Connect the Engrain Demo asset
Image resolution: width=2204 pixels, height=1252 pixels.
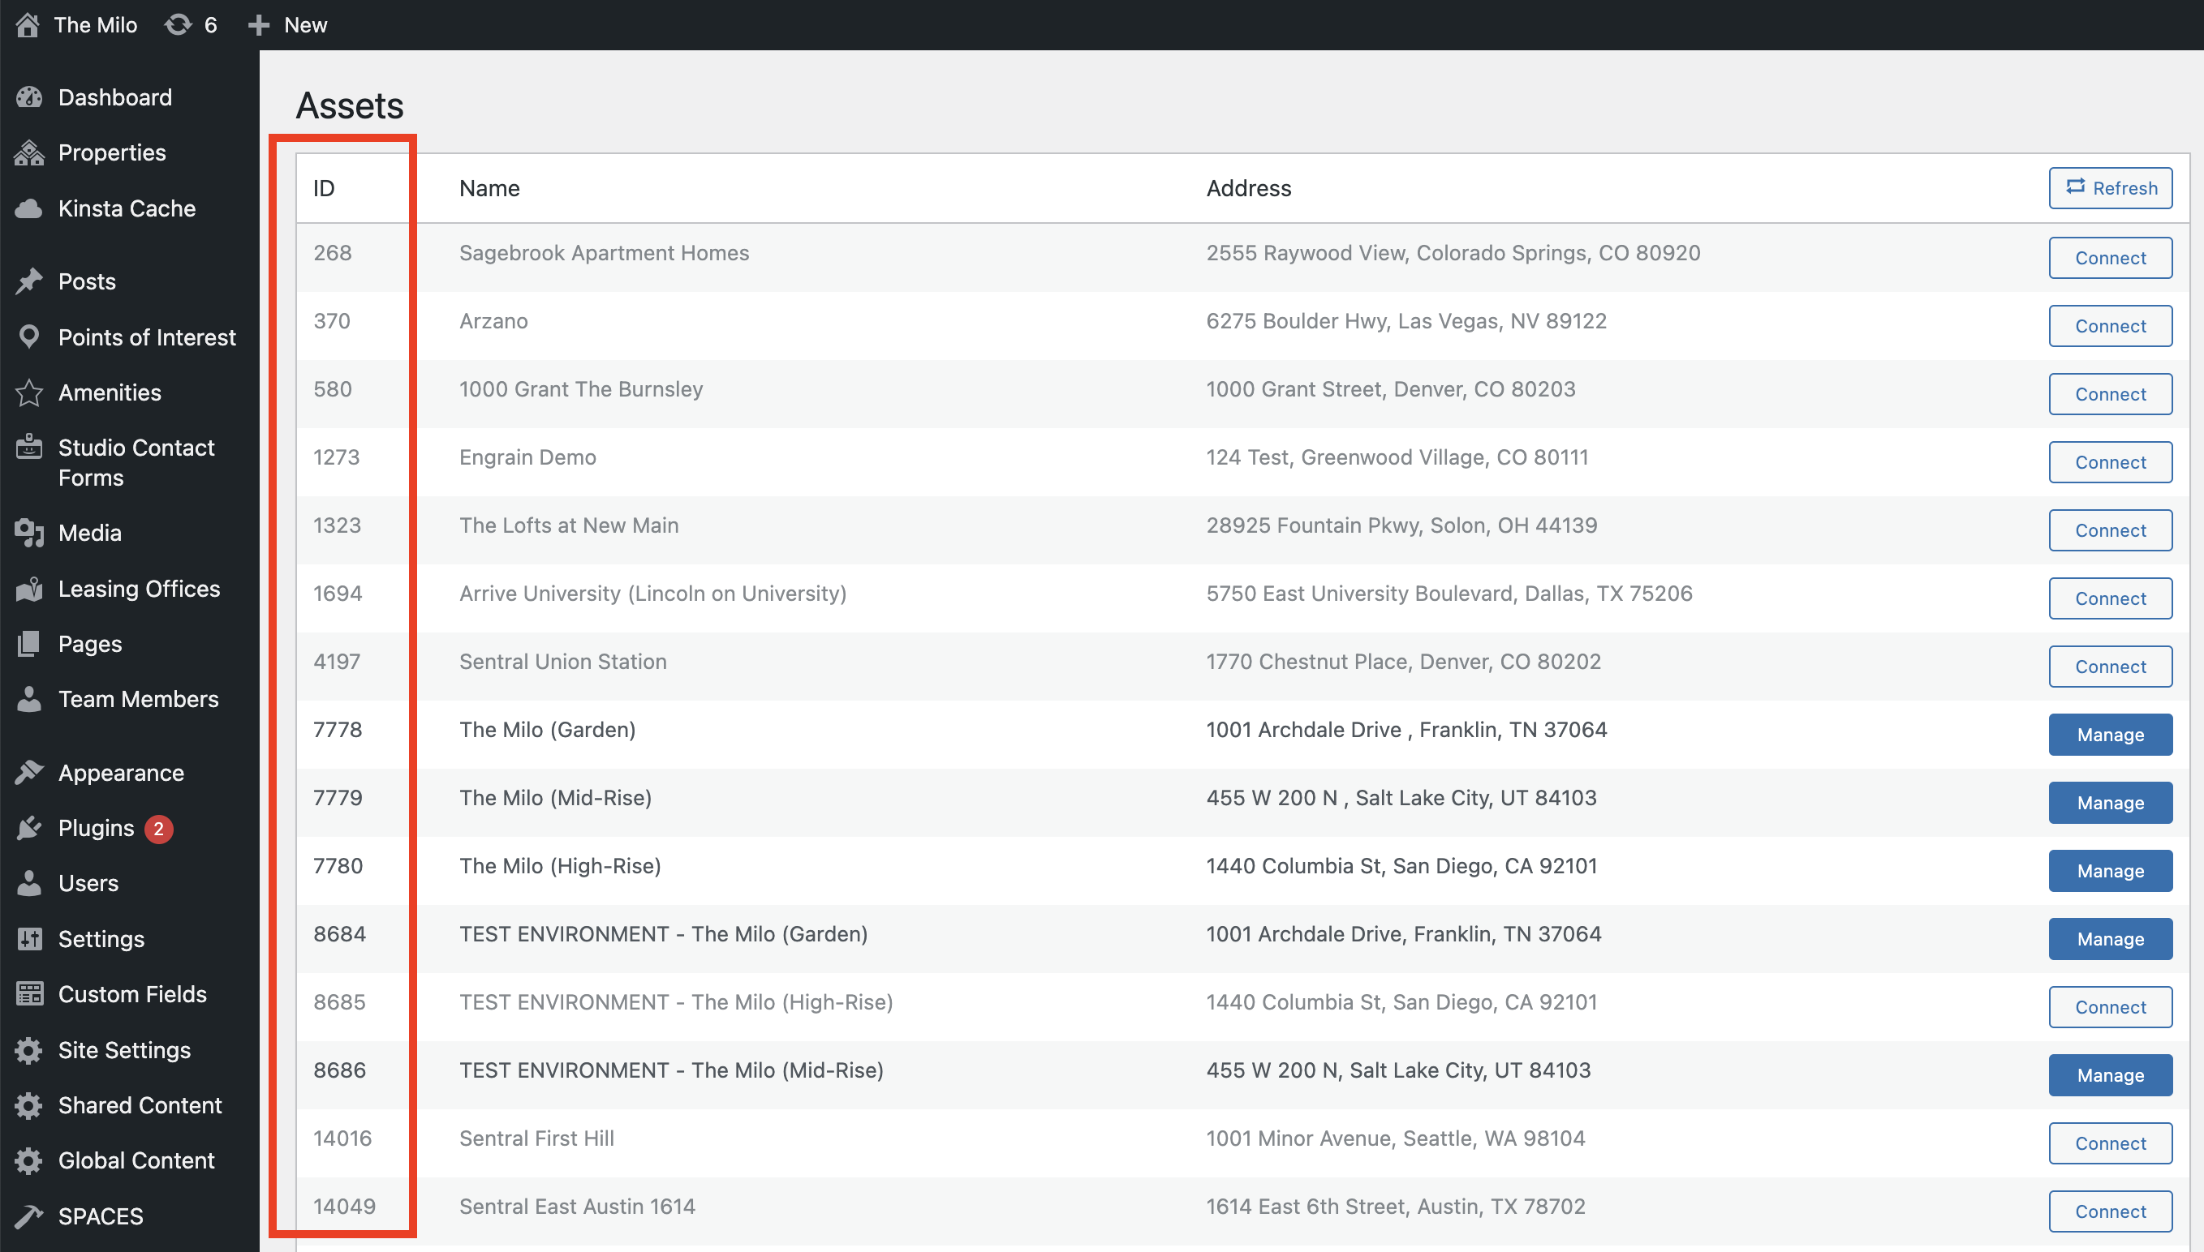pos(2110,461)
